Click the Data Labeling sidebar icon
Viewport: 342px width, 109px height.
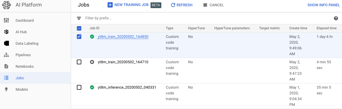pyautogui.click(x=7, y=43)
